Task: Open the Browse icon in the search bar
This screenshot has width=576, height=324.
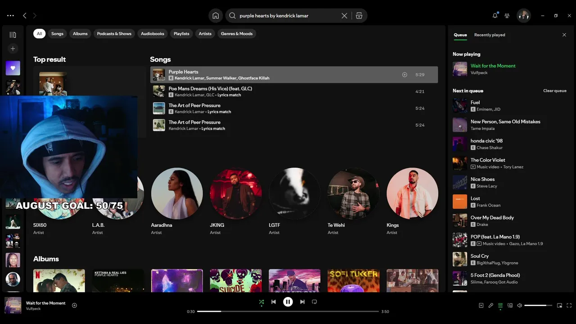Action: point(359,15)
